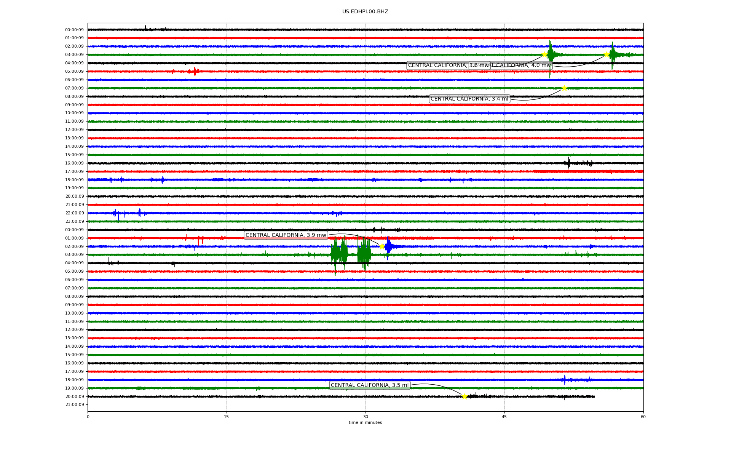Click the star marker for the 3.9 mw event
This screenshot has height=457, width=731.
(382, 246)
